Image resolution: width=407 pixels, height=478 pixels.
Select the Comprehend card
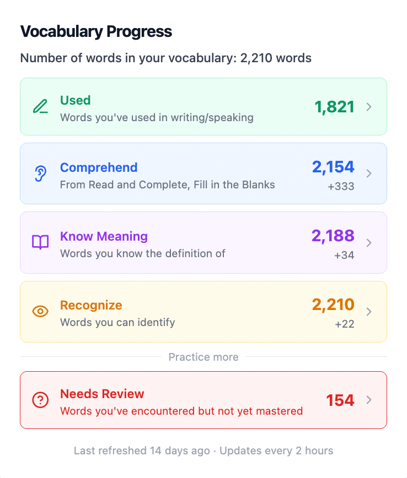(203, 173)
